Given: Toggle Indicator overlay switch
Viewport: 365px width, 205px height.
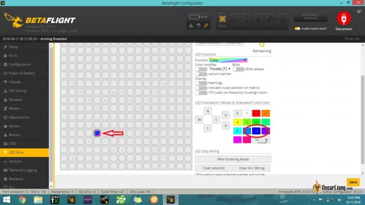Looking at the screenshot, I should (201, 88).
